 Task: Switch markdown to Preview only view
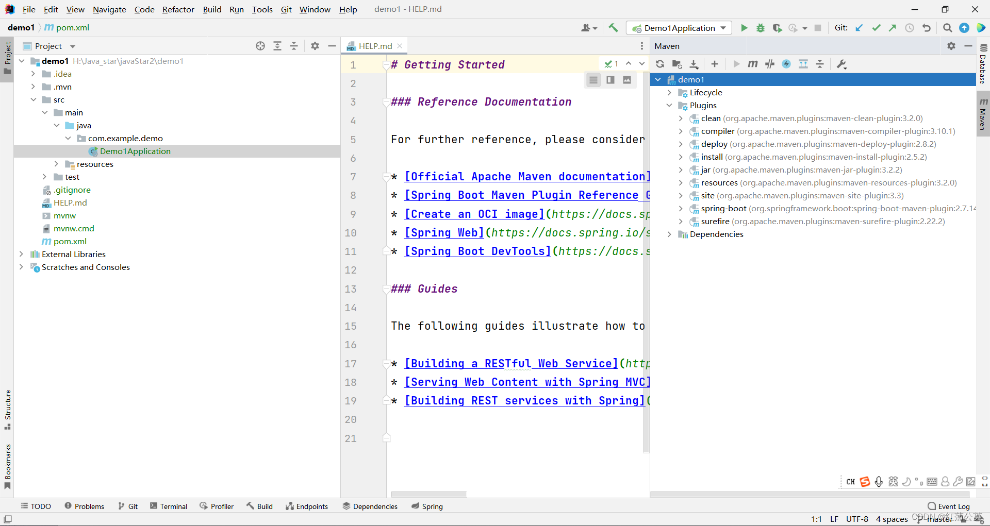pyautogui.click(x=627, y=80)
